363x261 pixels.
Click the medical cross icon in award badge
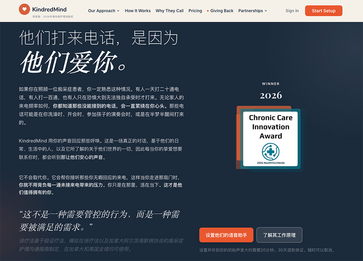pyautogui.click(x=271, y=152)
